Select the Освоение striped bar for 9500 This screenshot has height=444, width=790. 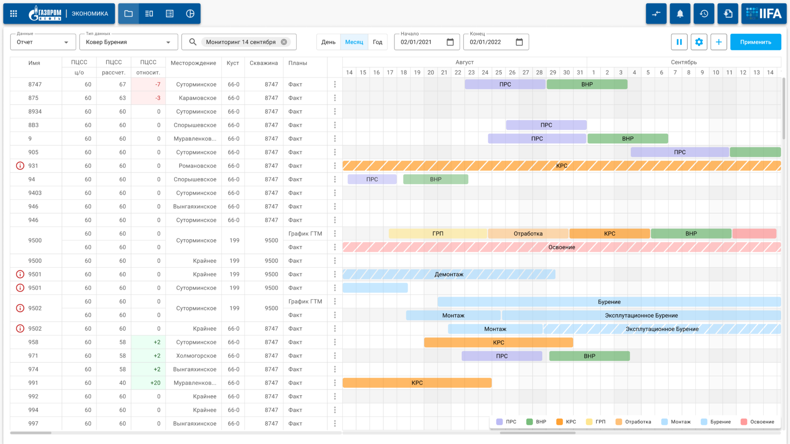(561, 247)
